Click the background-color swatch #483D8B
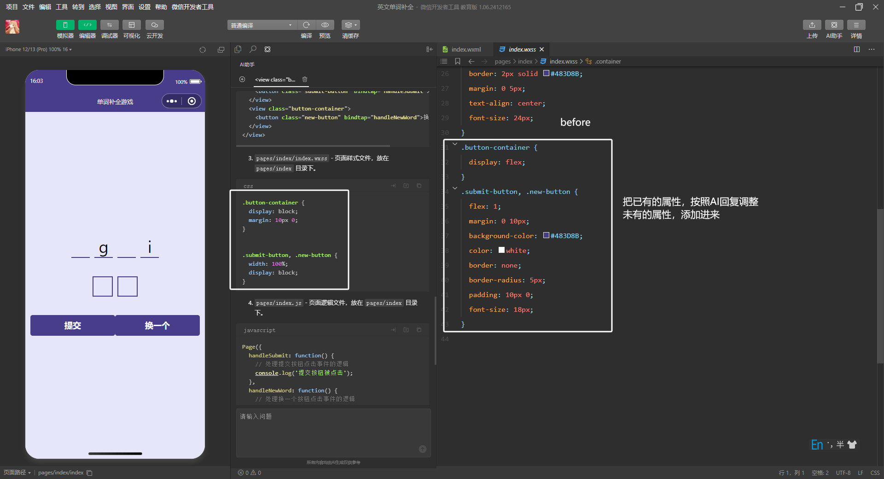The height and width of the screenshot is (479, 884). 546,235
